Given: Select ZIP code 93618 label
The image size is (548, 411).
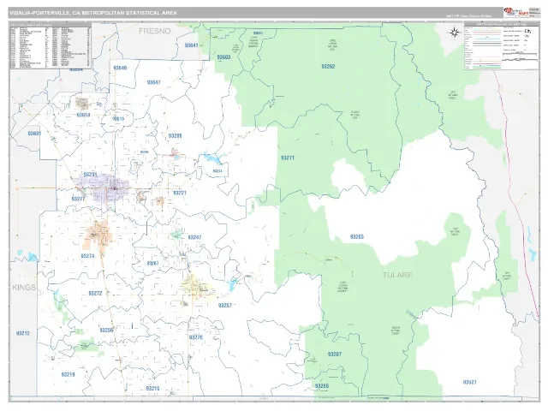Looking at the screenshot, I should [x=83, y=115].
